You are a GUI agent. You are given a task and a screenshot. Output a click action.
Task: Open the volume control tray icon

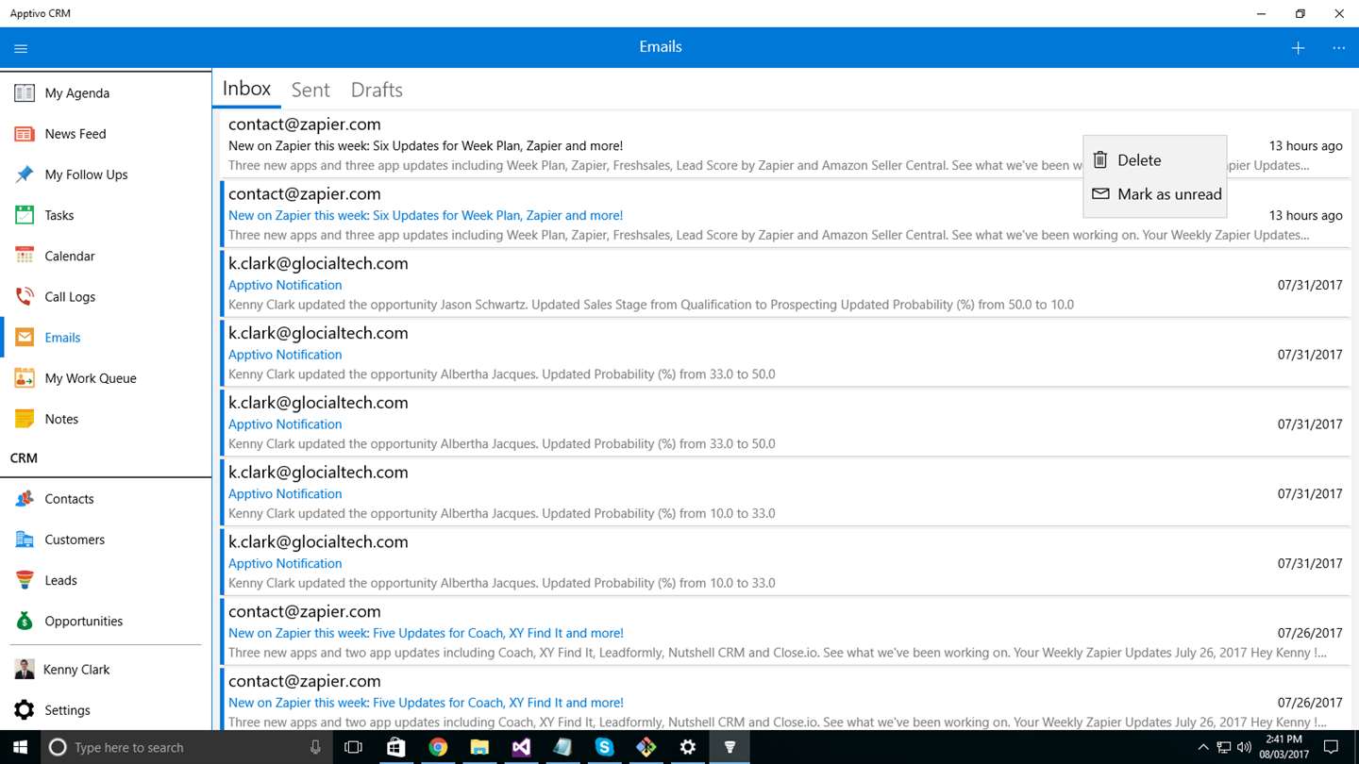(x=1245, y=747)
